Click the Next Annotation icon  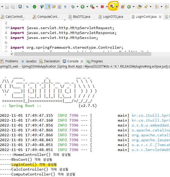(157, 7)
